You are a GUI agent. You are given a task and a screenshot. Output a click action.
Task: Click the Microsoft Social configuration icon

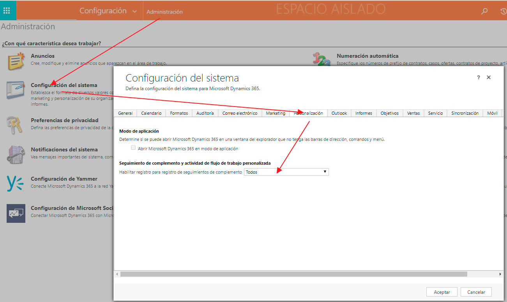coord(16,213)
